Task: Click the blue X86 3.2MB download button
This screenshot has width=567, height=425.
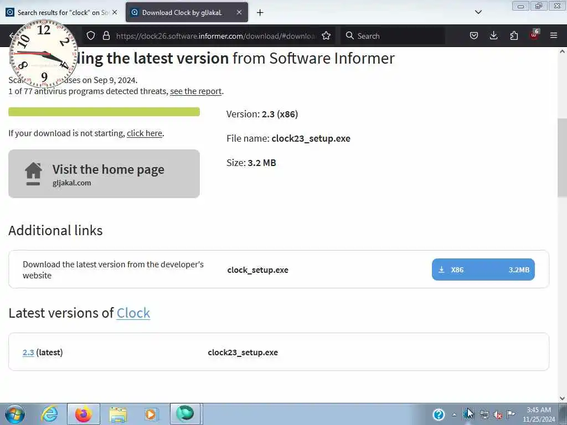Action: pyautogui.click(x=483, y=269)
